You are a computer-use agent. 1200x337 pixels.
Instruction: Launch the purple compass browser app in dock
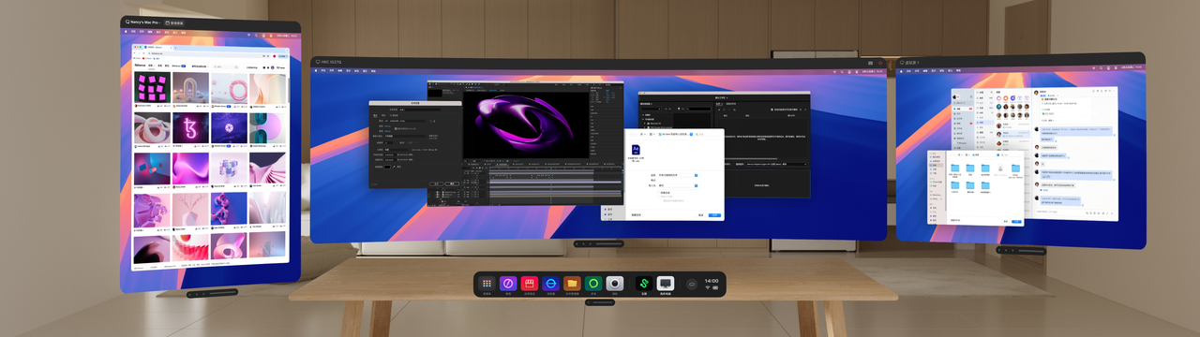[508, 283]
